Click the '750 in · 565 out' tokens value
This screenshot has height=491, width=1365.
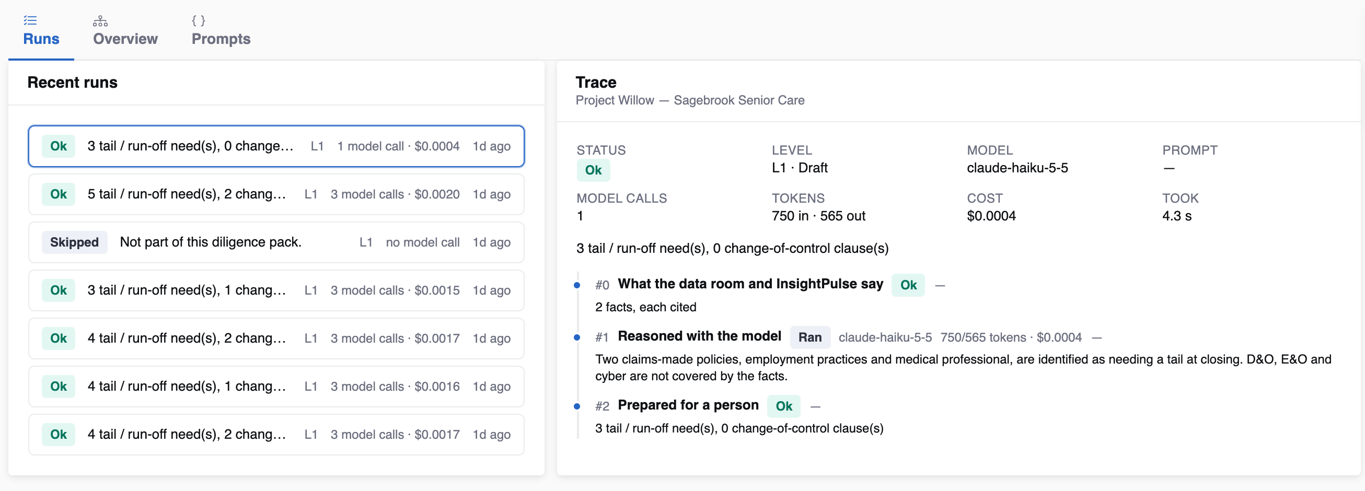[818, 217]
